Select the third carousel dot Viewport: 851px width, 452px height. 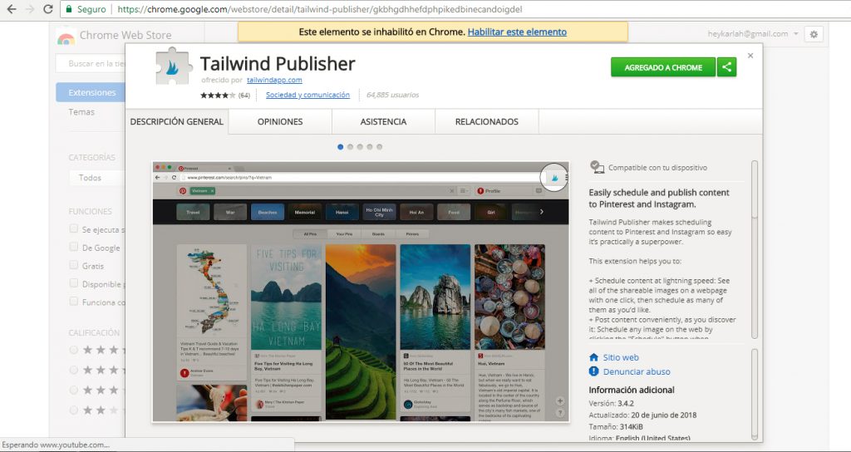(x=360, y=146)
